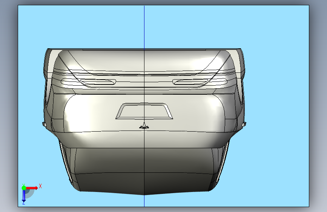Click the blue Z axis arrow of the triad
Screen dimensions: 327x212
click(x=24, y=196)
